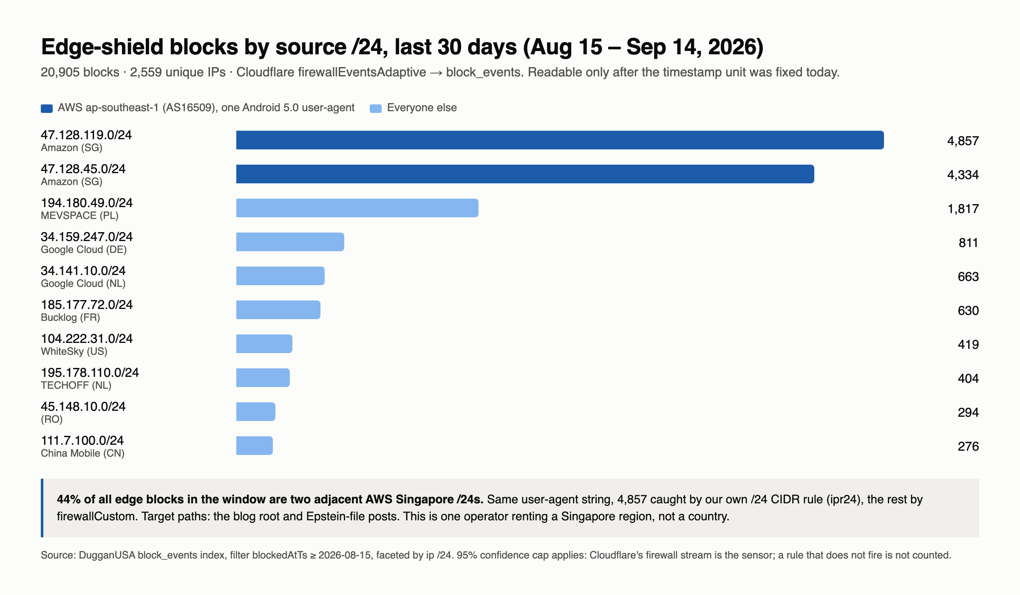This screenshot has width=1020, height=595.
Task: Click the value 1,817
Action: 963,209
